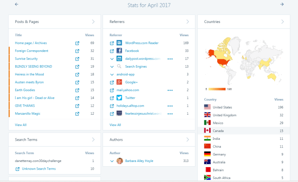
Task: Click the views color scale legend bar
Action: (x=217, y=89)
